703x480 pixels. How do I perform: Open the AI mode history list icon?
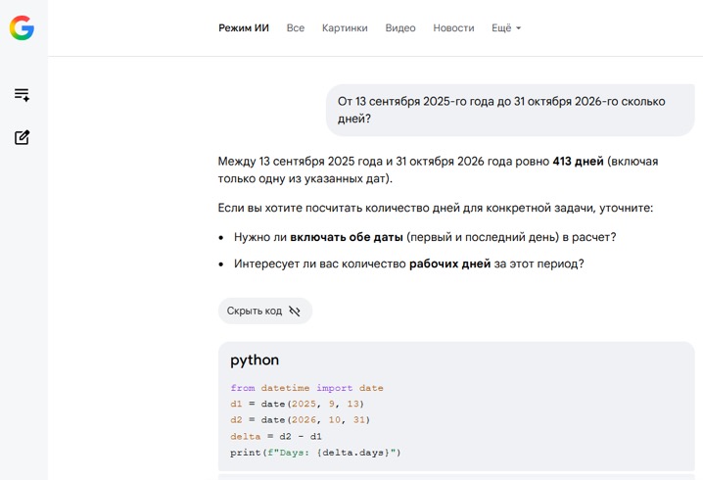[22, 95]
